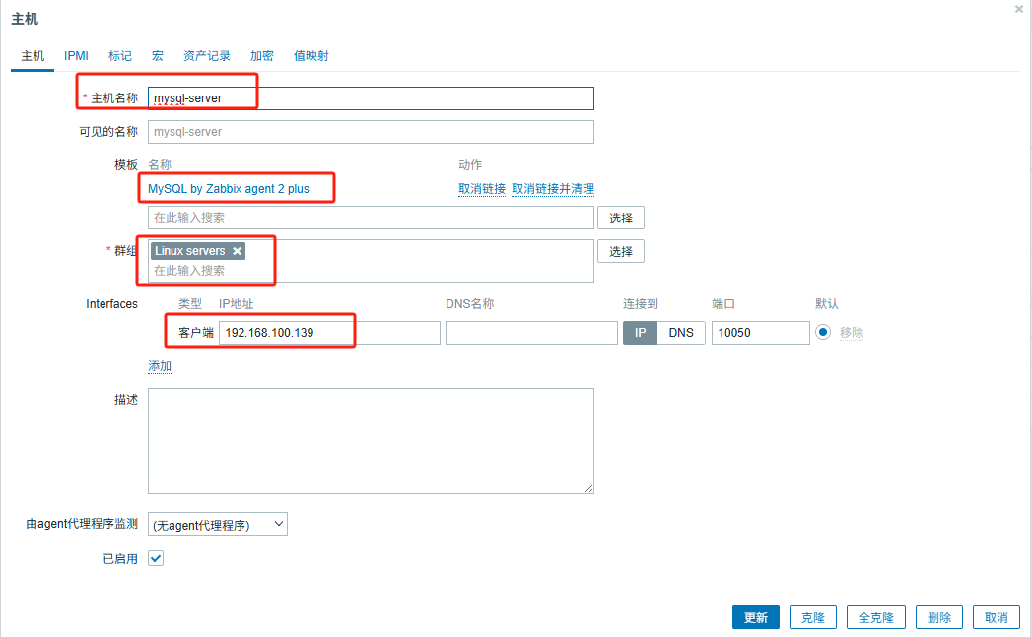Select the 默认 default interface radio button

pos(823,332)
